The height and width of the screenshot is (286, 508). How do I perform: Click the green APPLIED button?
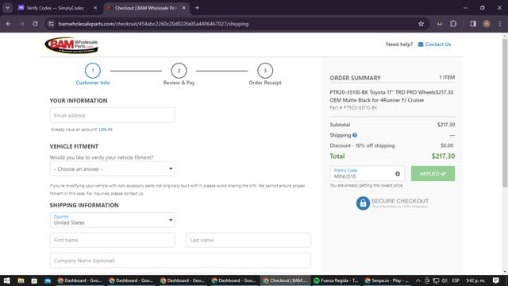pyautogui.click(x=433, y=174)
